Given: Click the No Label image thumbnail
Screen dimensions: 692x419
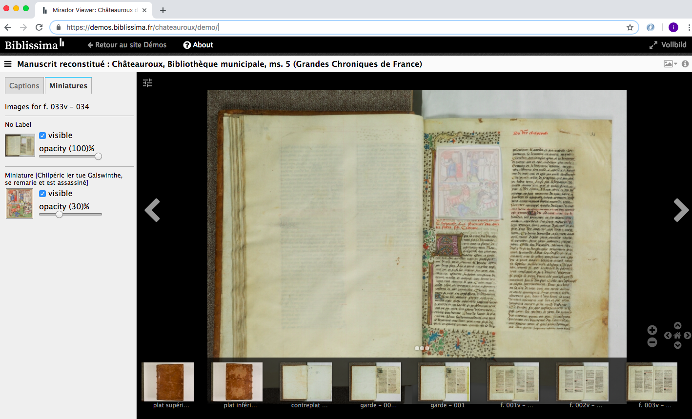Looking at the screenshot, I should coord(20,145).
